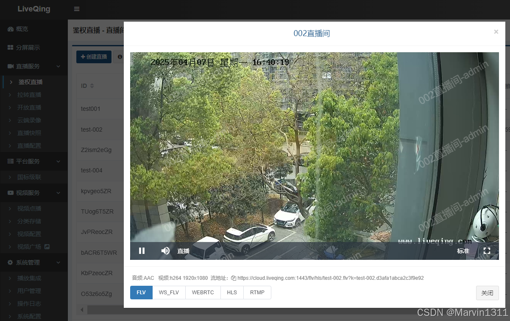Open 直播配置 in the sidebar
This screenshot has width=510, height=321.
(34, 146)
